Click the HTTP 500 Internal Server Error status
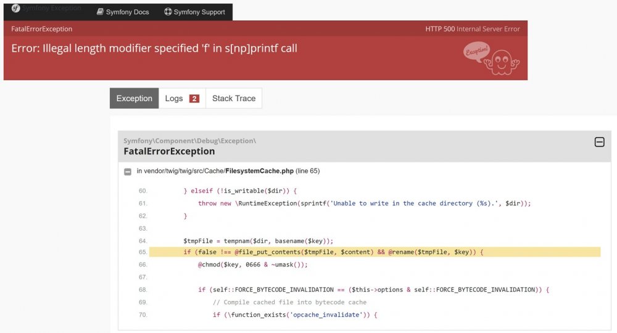Image resolution: width=617 pixels, height=333 pixels. 472,29
